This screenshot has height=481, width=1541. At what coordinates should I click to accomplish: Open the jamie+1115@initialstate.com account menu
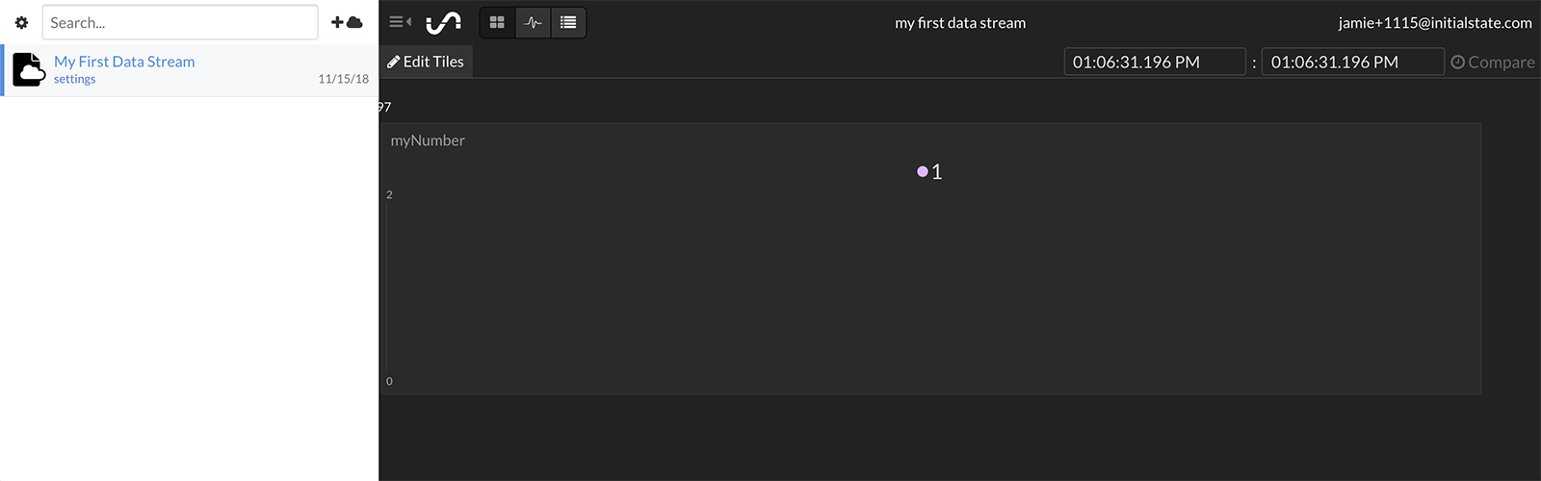point(1434,22)
